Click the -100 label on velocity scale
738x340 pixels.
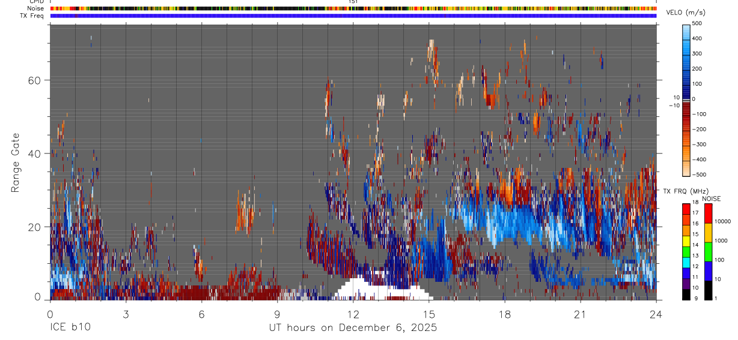click(700, 114)
